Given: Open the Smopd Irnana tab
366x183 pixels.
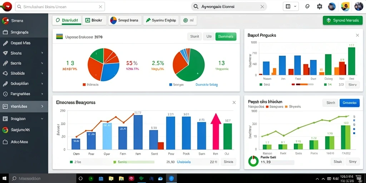Looking at the screenshot, I should coord(124,20).
